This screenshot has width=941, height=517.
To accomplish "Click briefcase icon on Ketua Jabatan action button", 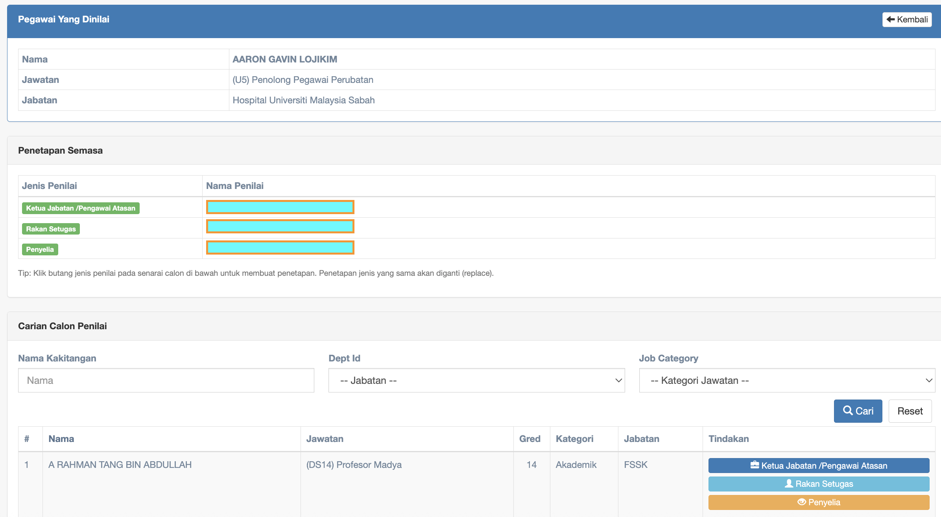I will (x=755, y=465).
